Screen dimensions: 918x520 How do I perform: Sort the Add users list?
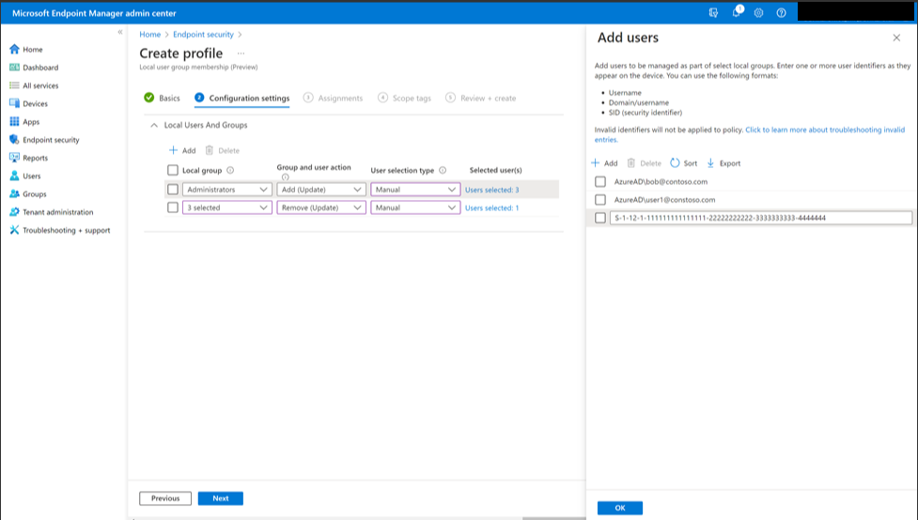[x=684, y=163]
